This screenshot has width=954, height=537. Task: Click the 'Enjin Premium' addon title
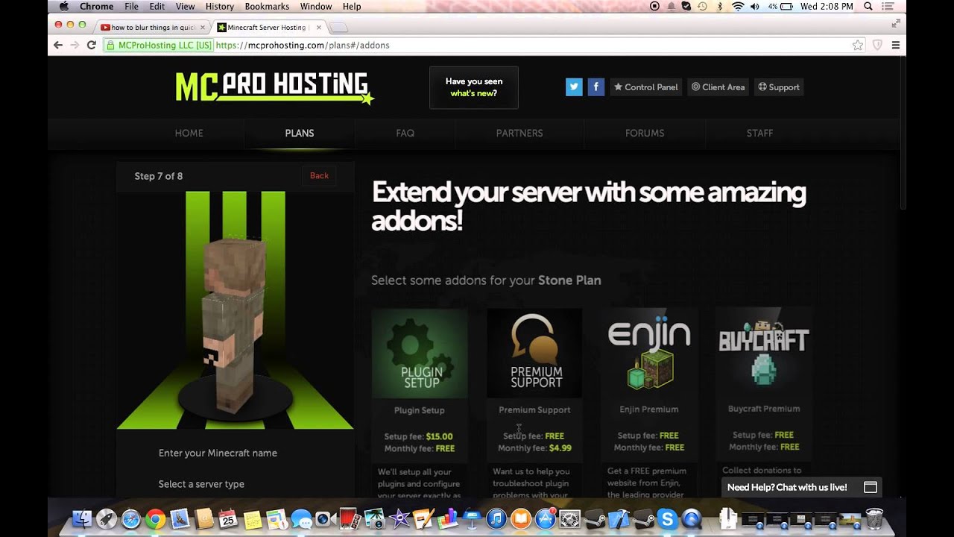coord(649,409)
